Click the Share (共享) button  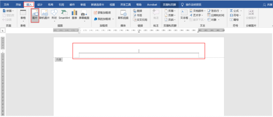coord(268,5)
